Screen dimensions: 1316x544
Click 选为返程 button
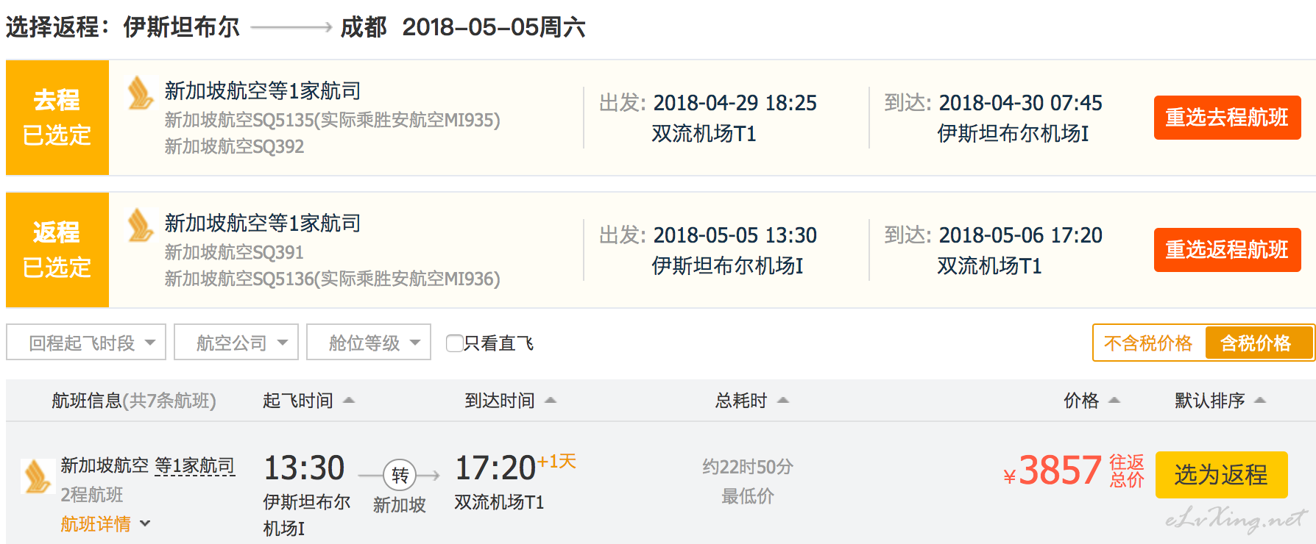(x=1221, y=475)
